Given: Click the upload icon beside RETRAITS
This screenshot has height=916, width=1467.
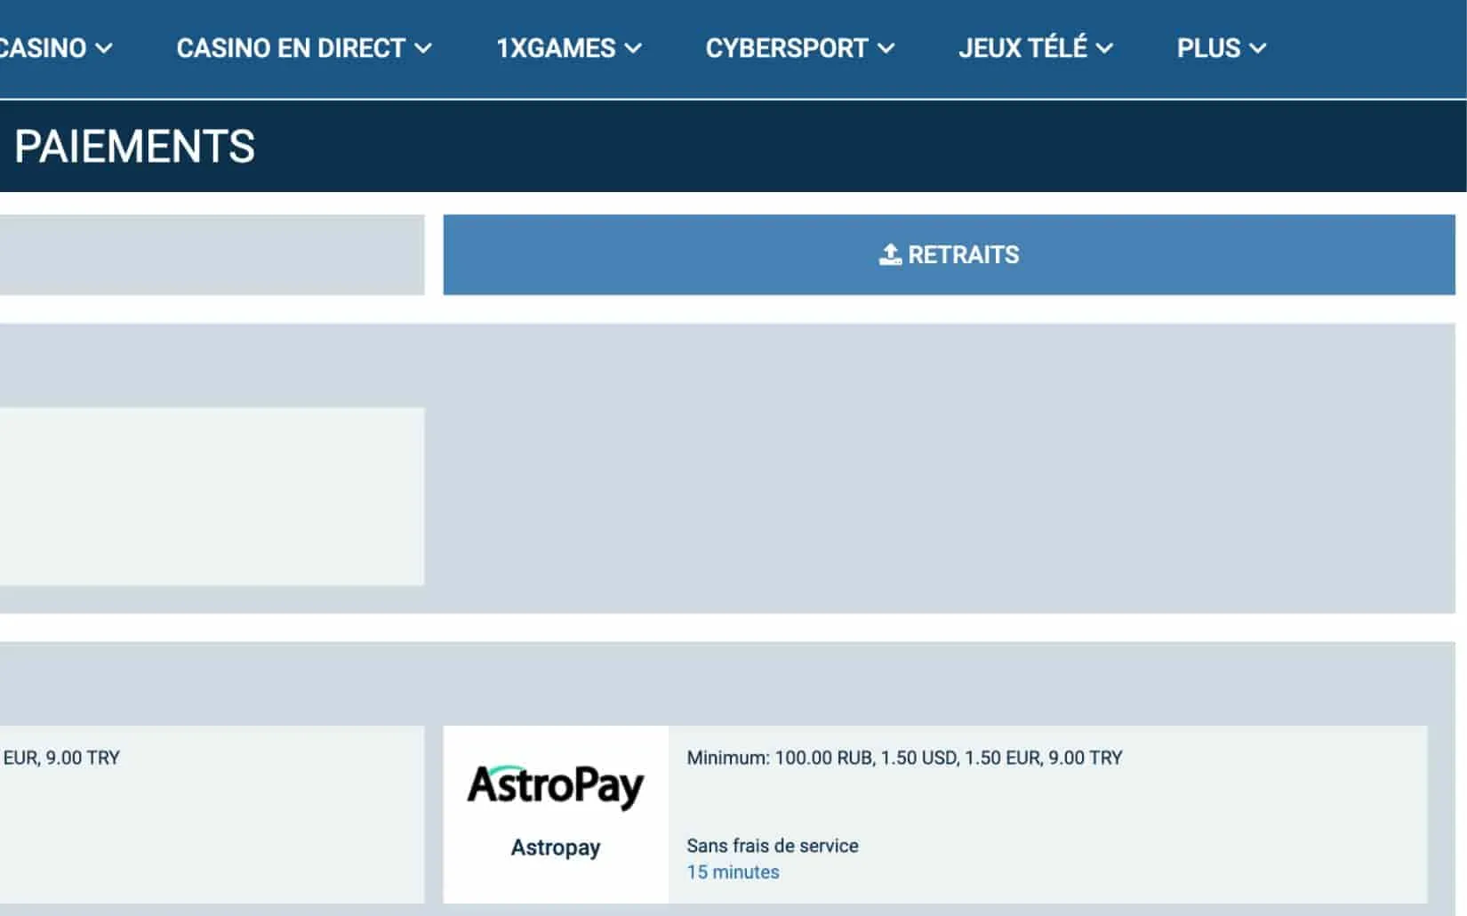Looking at the screenshot, I should (x=890, y=254).
